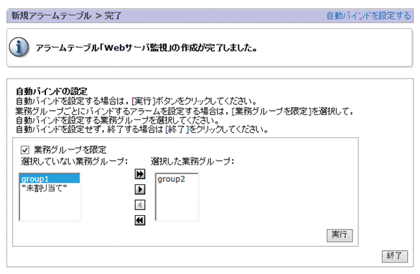Click the 選択した業務グループ: label
The height and width of the screenshot is (274, 420).
point(192,162)
